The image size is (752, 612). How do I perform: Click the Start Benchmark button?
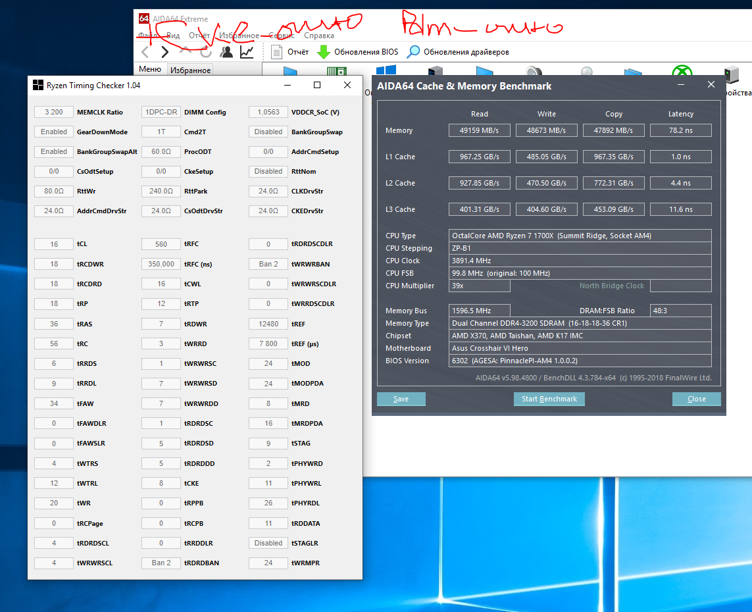pos(549,399)
